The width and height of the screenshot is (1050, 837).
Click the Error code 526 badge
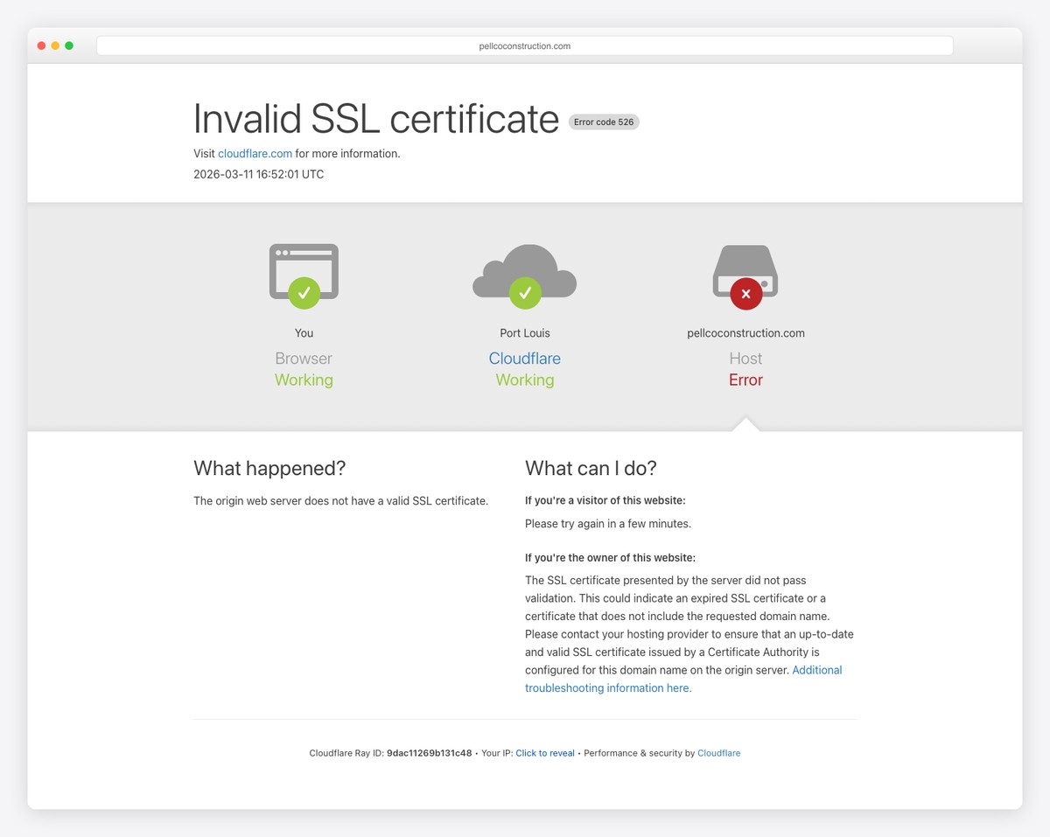coord(604,122)
